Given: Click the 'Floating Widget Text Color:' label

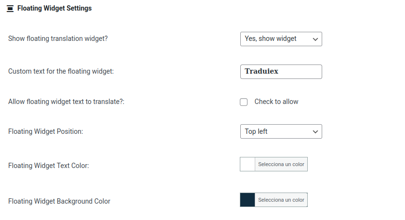Looking at the screenshot, I should [49, 166].
